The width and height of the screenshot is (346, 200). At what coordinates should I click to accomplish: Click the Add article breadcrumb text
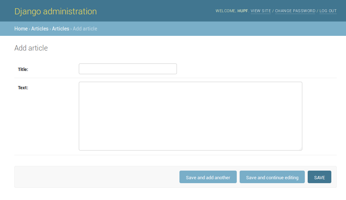(x=85, y=29)
